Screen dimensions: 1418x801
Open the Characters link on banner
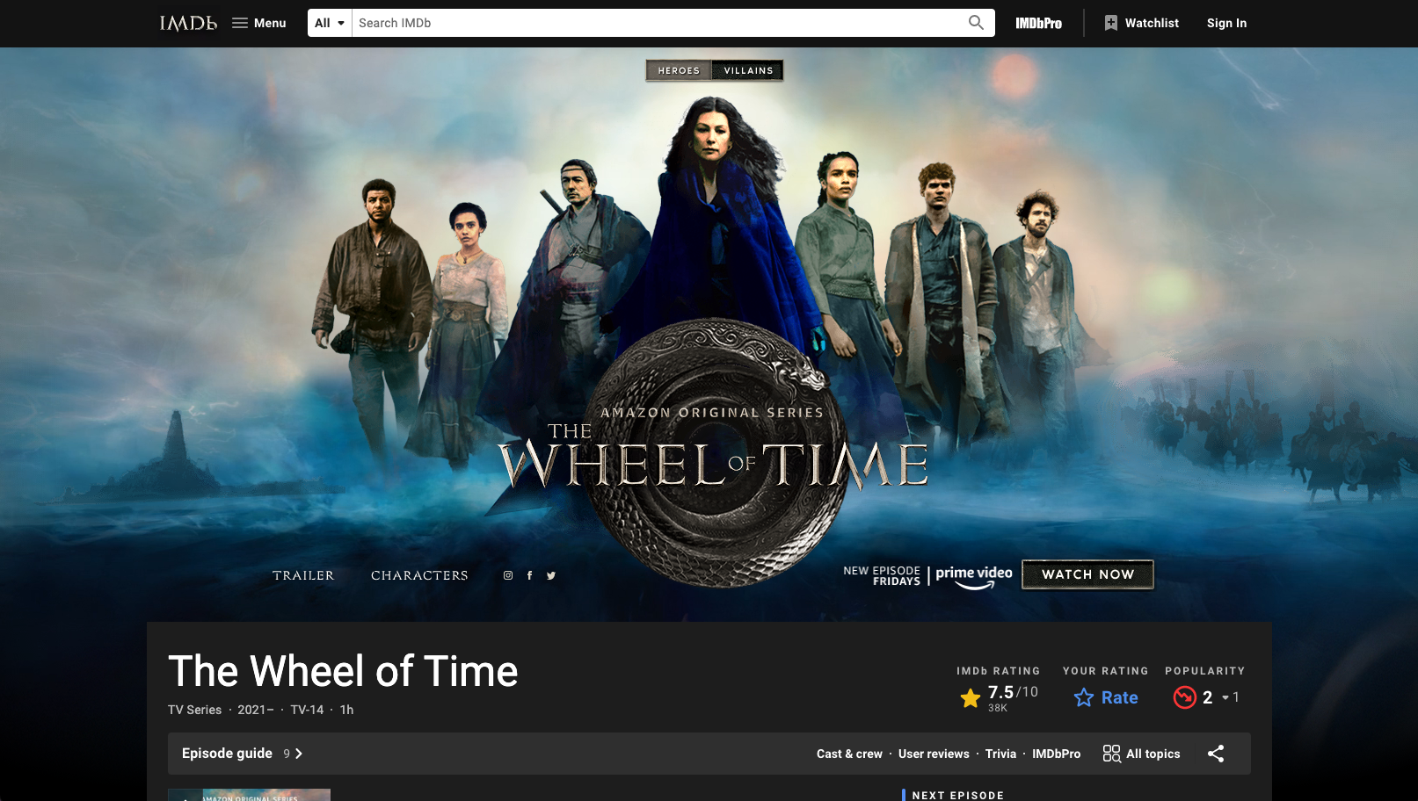tap(419, 575)
